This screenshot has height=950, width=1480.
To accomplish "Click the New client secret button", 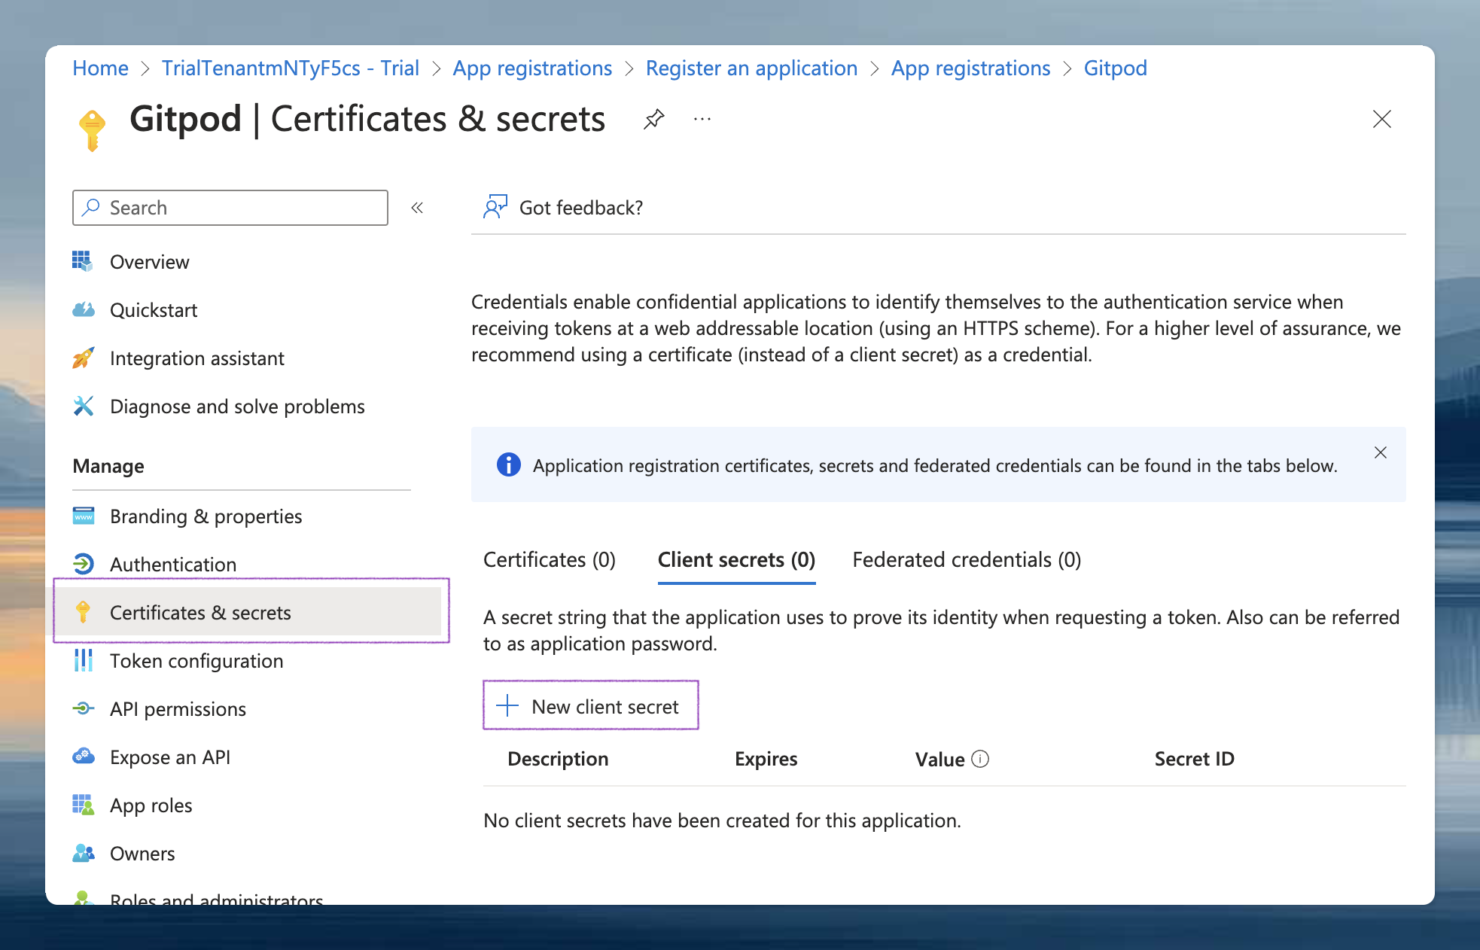I will [x=590, y=706].
